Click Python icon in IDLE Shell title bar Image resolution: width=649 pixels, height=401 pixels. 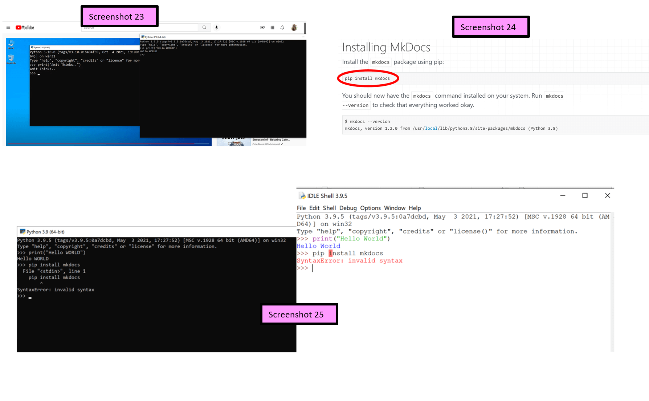tap(302, 196)
